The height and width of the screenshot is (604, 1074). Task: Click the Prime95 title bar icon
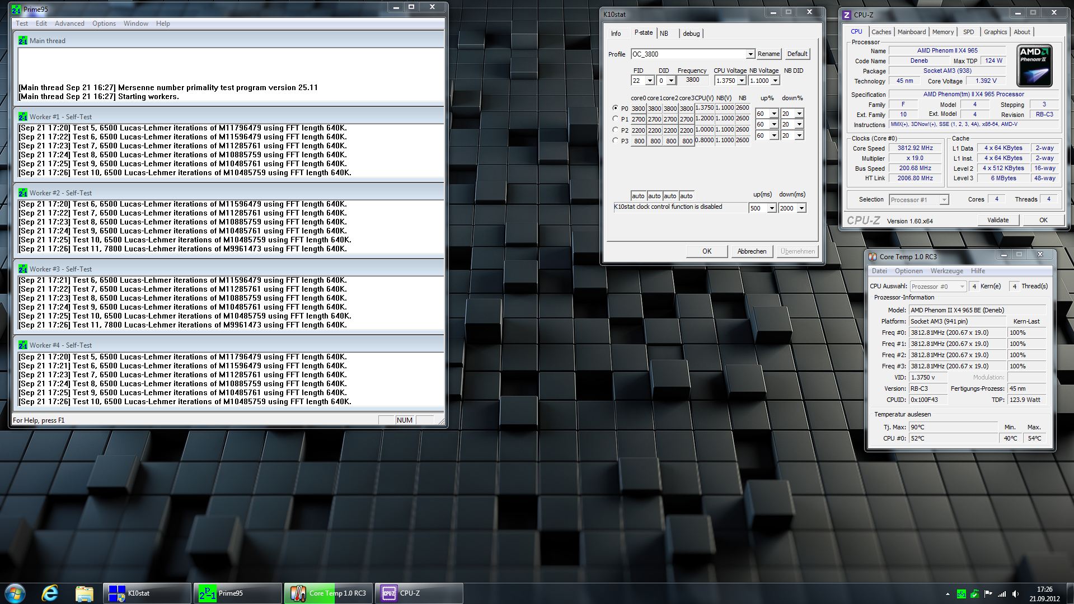pos(16,9)
